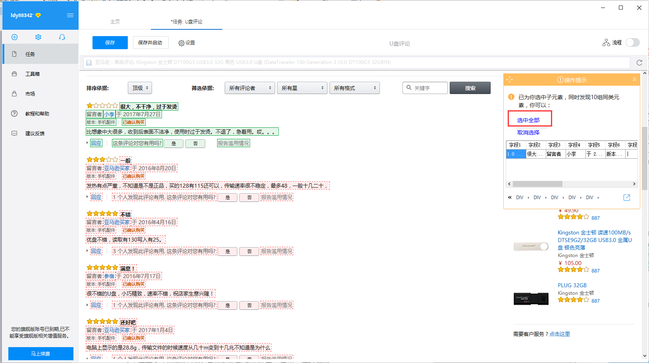Image resolution: width=649 pixels, height=363 pixels.
Task: Open the sidebar settings gear icon
Action: point(38,37)
